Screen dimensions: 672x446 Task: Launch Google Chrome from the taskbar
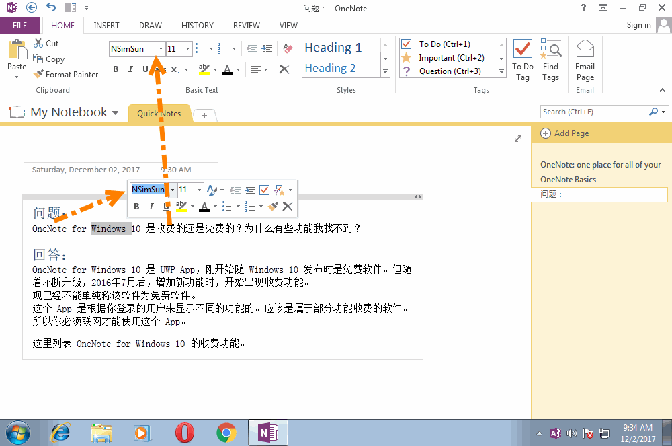pos(226,433)
